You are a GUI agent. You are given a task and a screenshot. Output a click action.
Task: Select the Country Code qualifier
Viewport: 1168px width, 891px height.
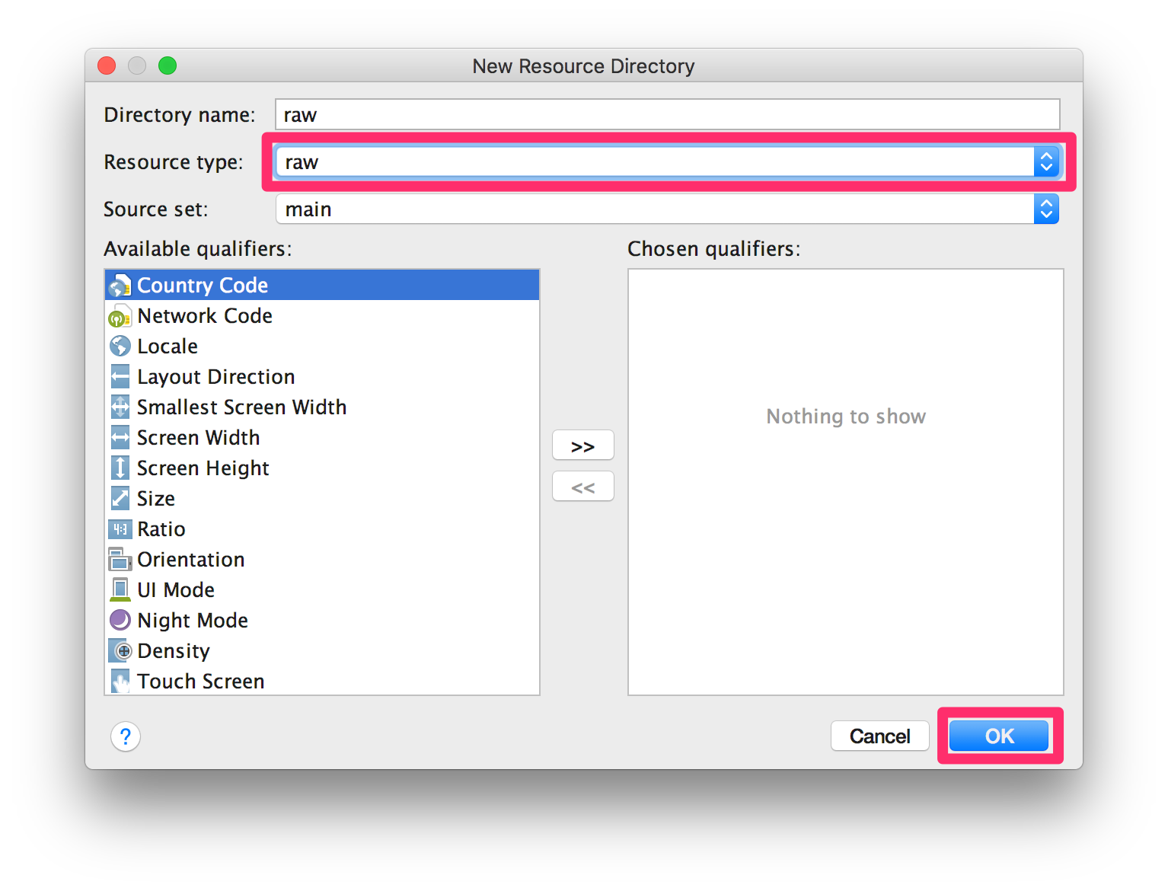click(322, 285)
